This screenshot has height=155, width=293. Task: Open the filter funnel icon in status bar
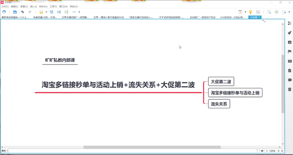tap(257, 151)
